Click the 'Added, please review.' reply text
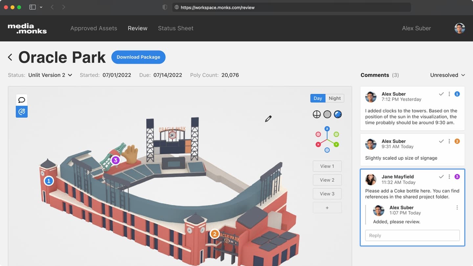473x266 pixels. 396,222
